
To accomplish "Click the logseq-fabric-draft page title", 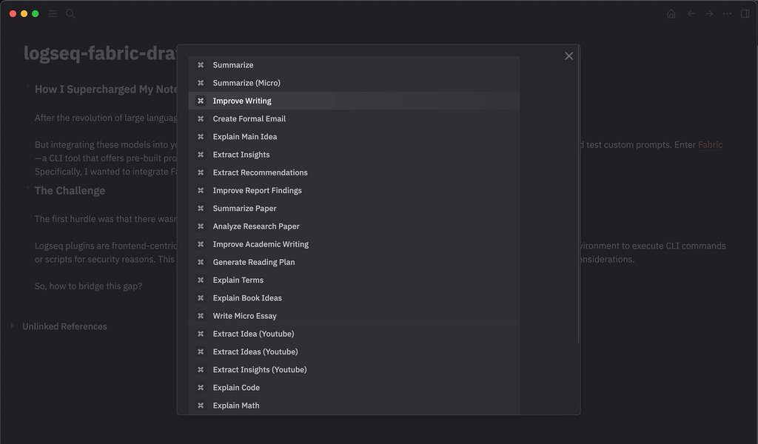I will (x=100, y=53).
